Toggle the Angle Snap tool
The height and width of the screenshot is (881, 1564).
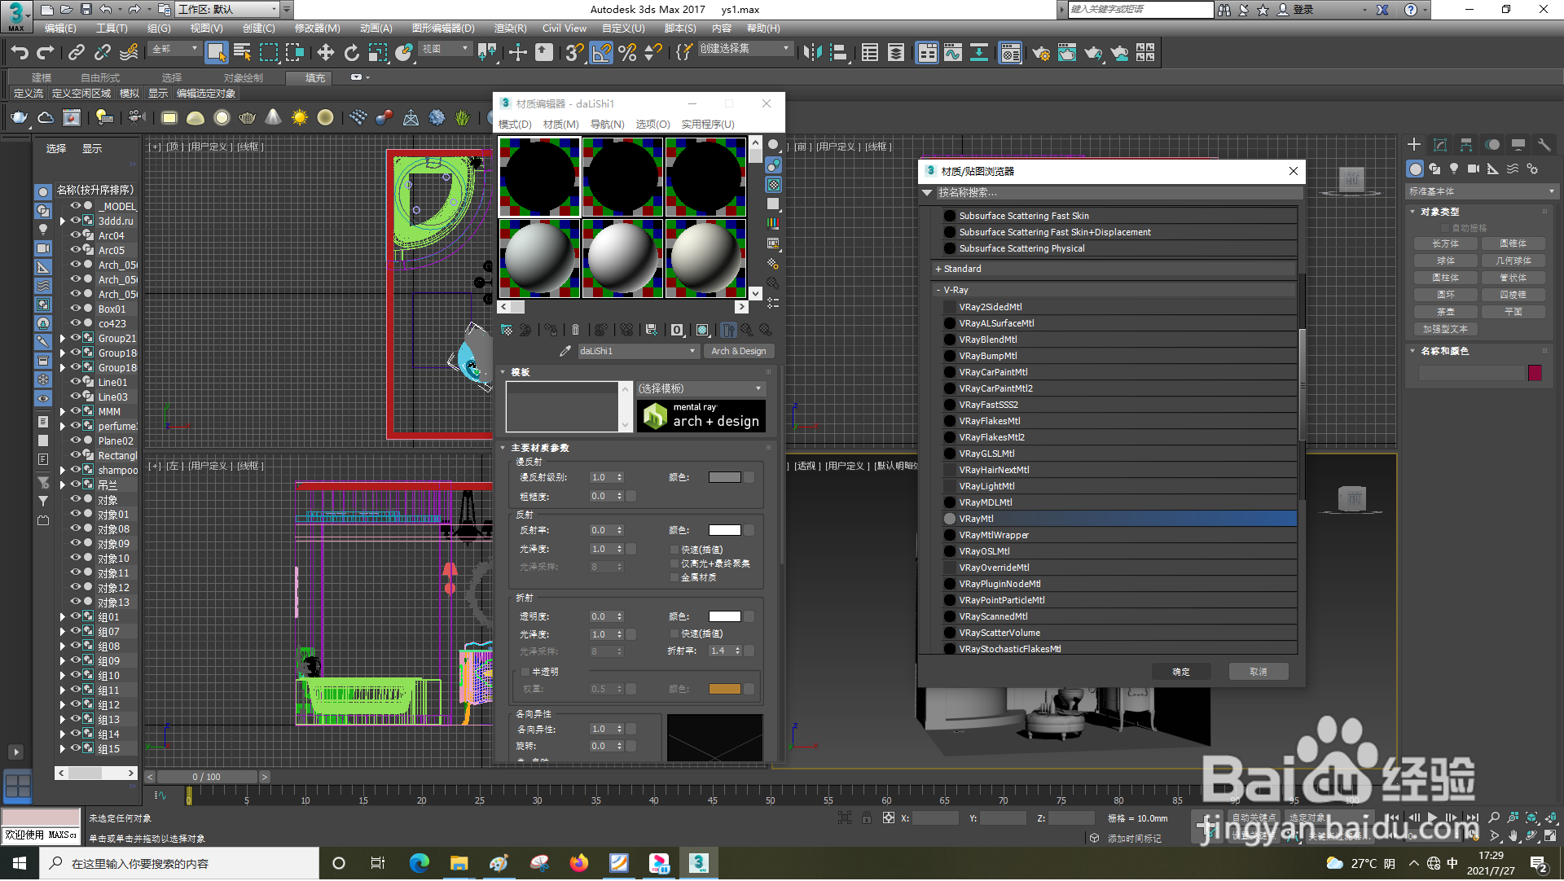[x=600, y=53]
